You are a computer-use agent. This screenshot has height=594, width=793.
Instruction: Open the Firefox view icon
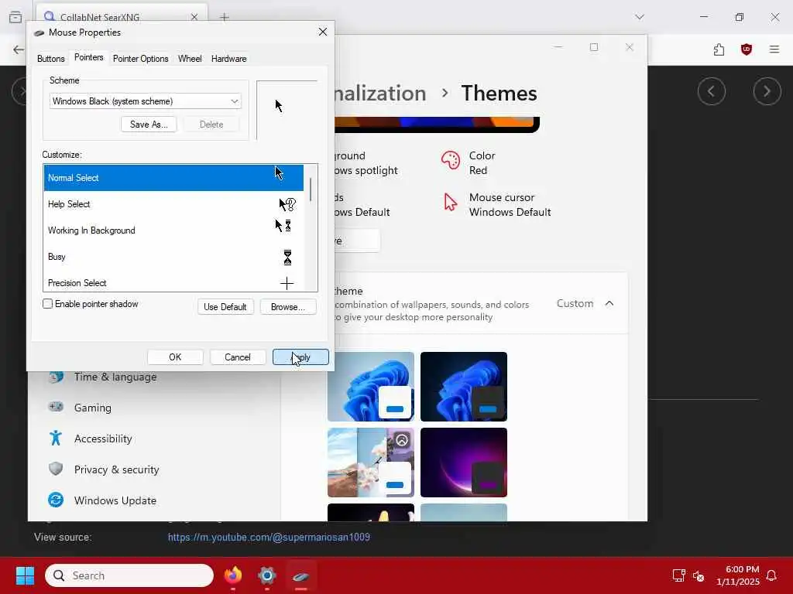(15, 17)
